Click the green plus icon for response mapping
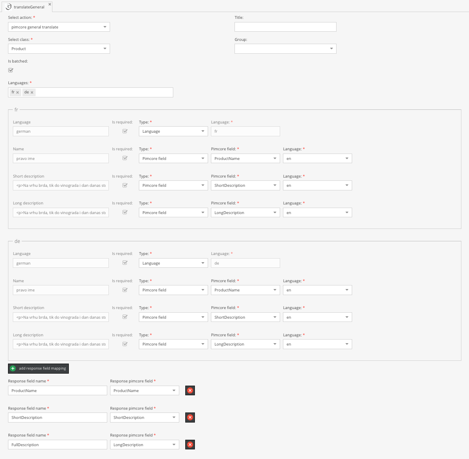This screenshot has width=469, height=459. 13,368
